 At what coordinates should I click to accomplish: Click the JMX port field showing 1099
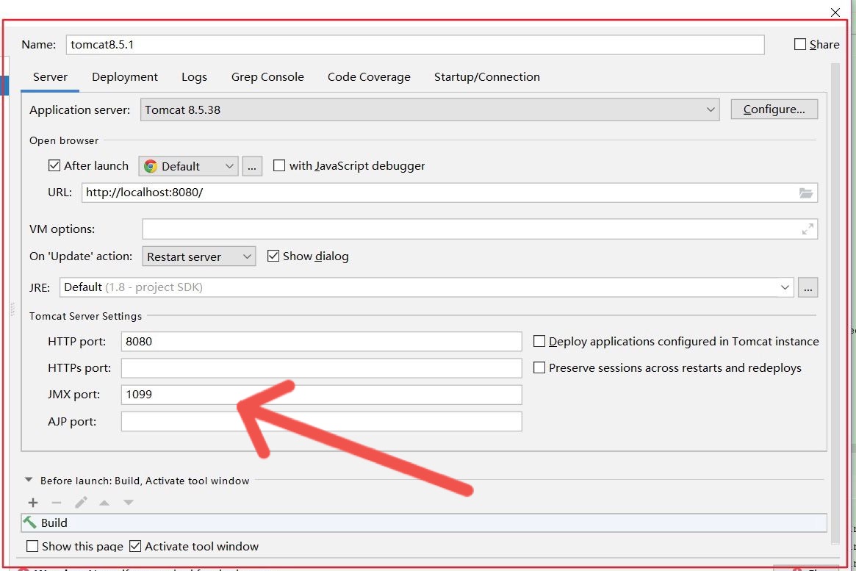(322, 395)
